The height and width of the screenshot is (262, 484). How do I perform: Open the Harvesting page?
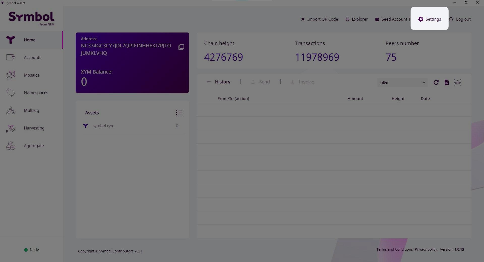32,128
